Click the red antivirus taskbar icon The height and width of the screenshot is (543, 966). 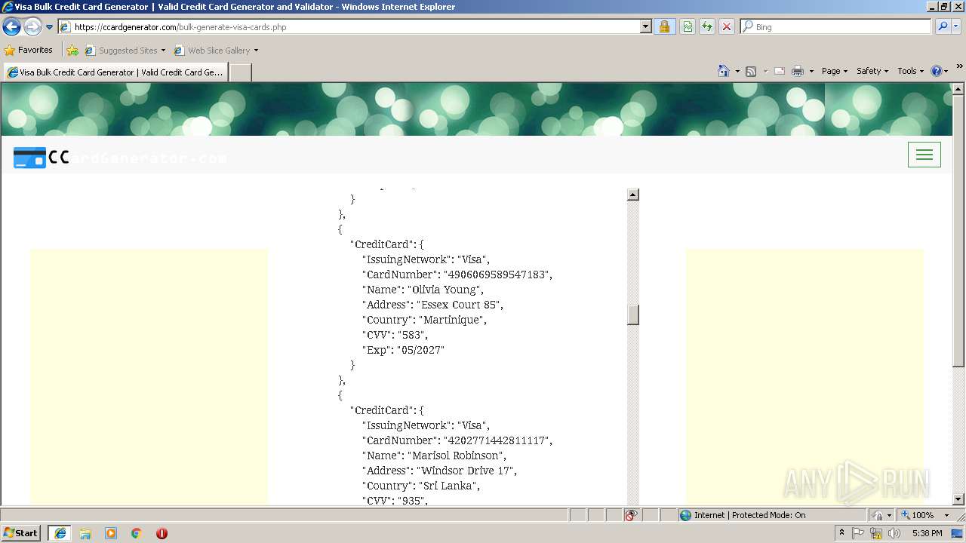pyautogui.click(x=162, y=533)
